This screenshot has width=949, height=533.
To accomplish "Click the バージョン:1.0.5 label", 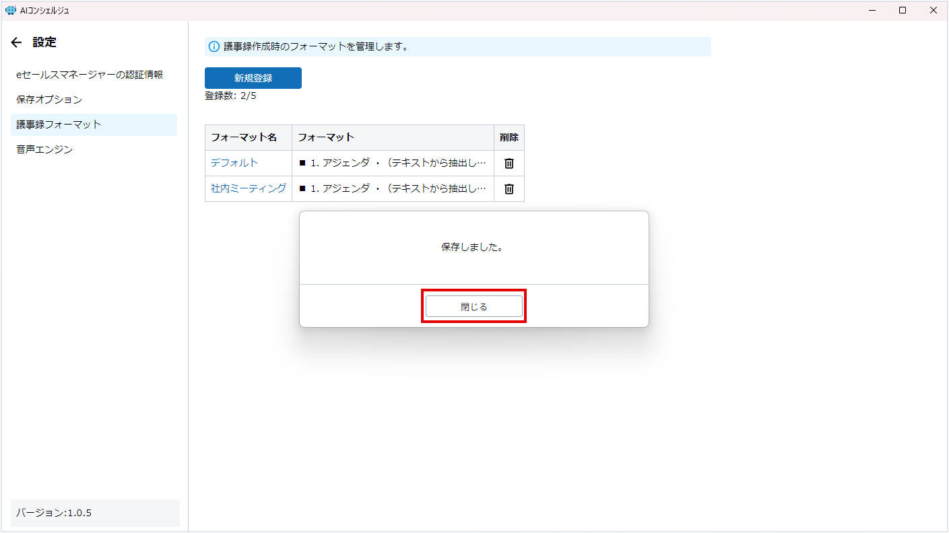I will (54, 513).
